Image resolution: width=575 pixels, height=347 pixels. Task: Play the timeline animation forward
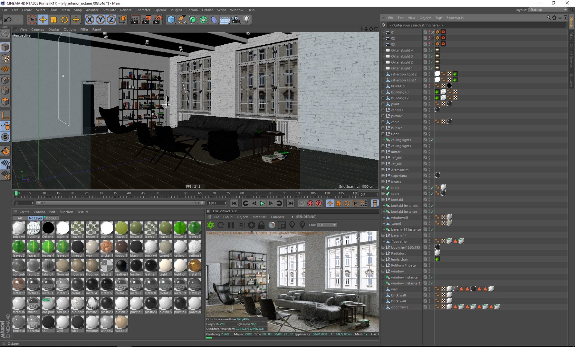(x=262, y=203)
